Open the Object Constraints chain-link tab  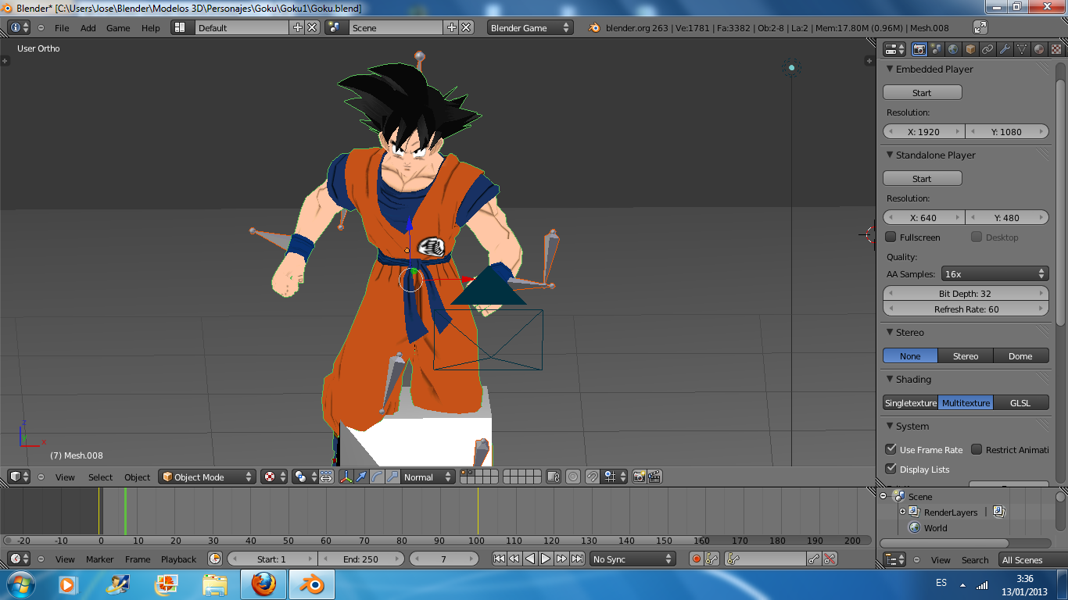click(987, 49)
